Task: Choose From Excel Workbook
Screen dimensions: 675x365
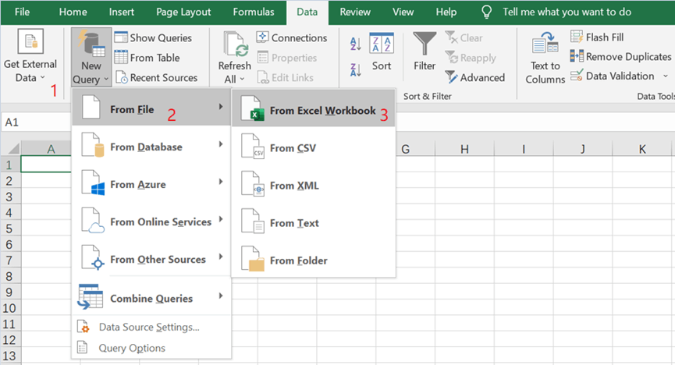Action: pos(314,108)
